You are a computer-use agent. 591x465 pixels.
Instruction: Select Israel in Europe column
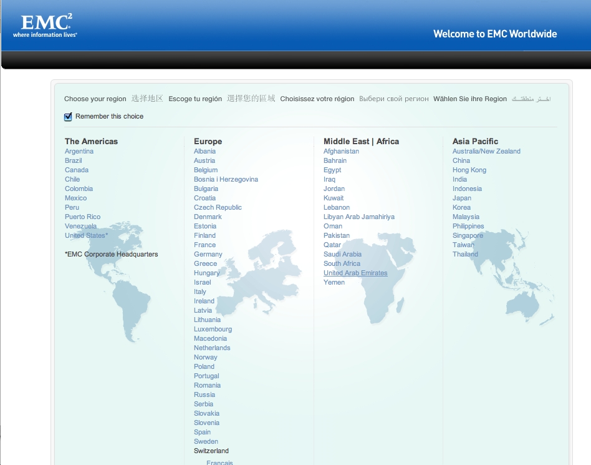click(203, 283)
